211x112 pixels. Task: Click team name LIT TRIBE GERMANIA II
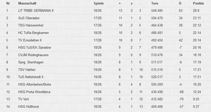point(36,11)
